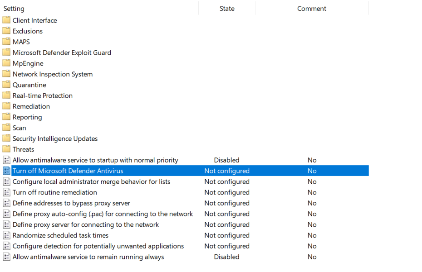Screen dimensions: 422x272
Task: Click the Turn off routine remediation setting icon
Action: click(7, 192)
